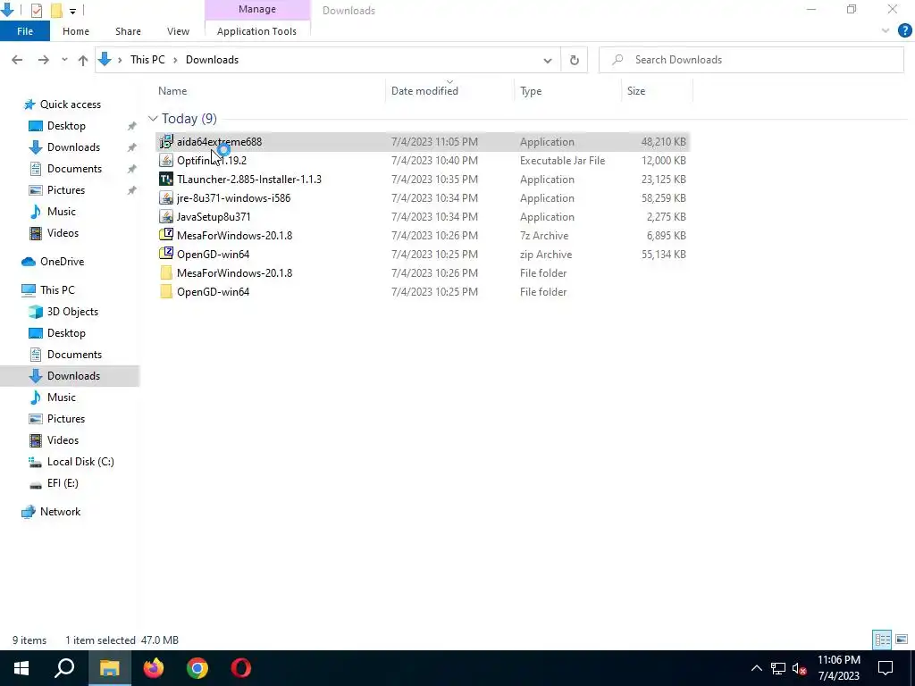915x686 pixels.
Task: Select Quick access in navigation pane
Action: 70,105
